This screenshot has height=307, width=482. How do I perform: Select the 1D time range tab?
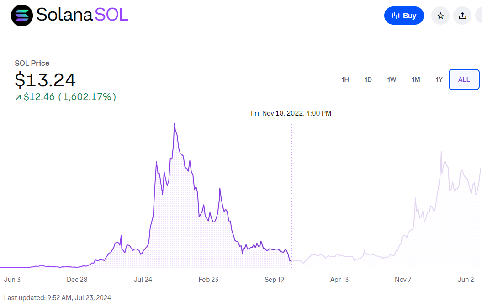[368, 79]
